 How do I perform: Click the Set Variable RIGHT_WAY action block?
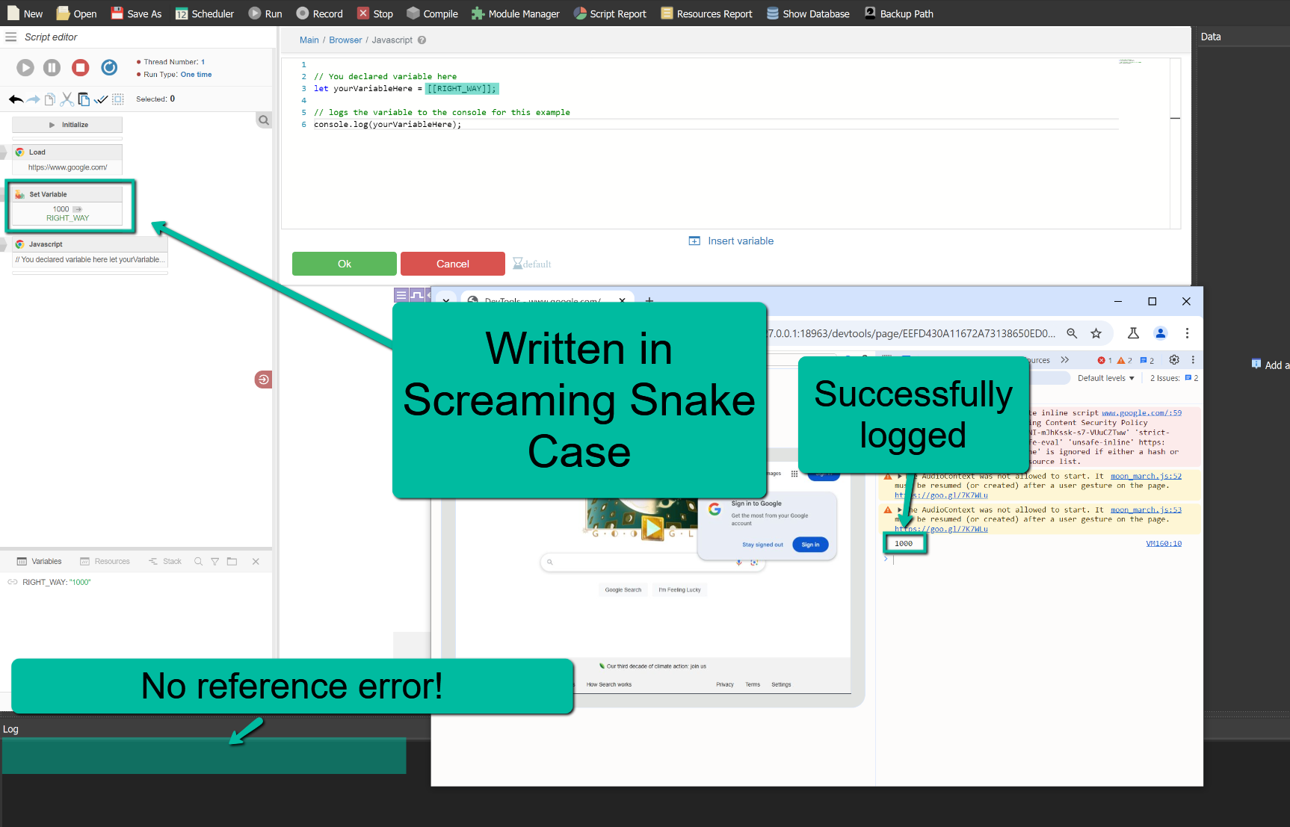(68, 205)
